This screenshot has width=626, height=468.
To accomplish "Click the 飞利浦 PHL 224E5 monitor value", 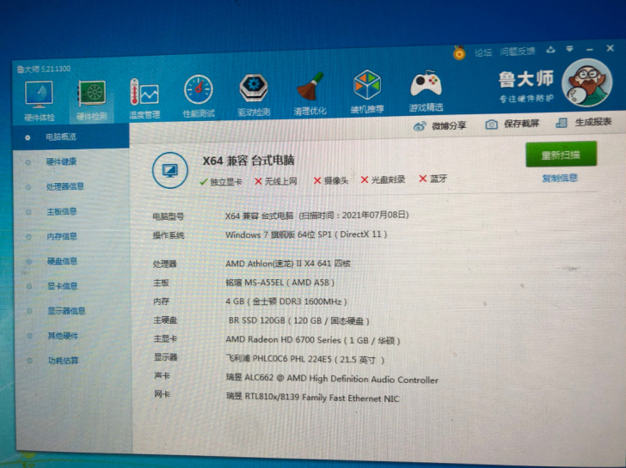I will pos(305,360).
